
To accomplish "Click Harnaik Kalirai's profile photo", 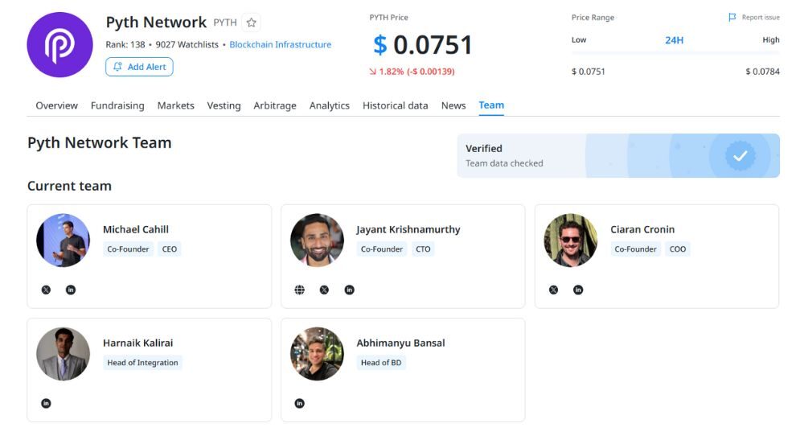I will (63, 354).
